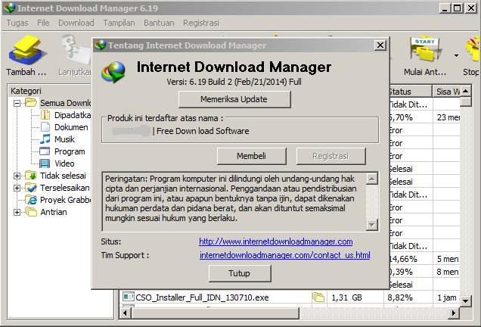Click the Membeli button
This screenshot has height=327, width=481.
tap(251, 156)
